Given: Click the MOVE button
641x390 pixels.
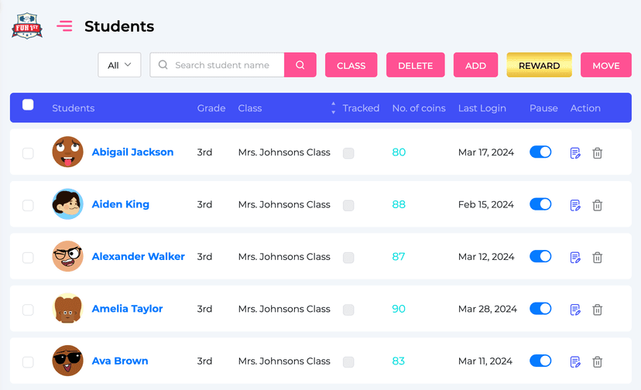Looking at the screenshot, I should point(605,65).
